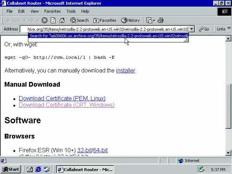Click the Windows Start button
Screen dimensions: 232x174
point(11,169)
